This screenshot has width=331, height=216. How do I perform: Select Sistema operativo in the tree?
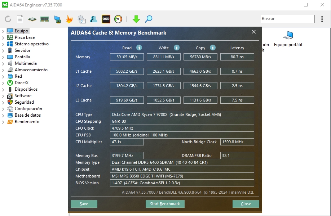tap(32, 44)
